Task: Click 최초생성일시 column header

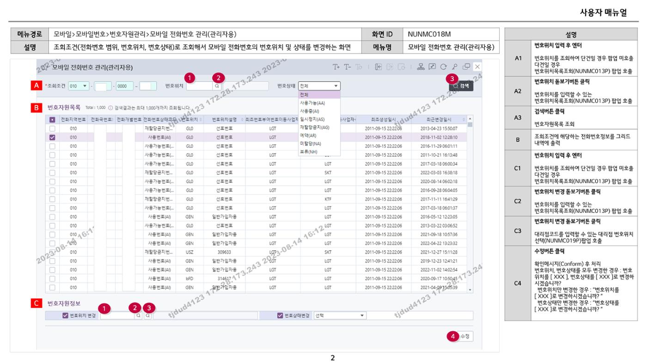Action: pos(384,120)
